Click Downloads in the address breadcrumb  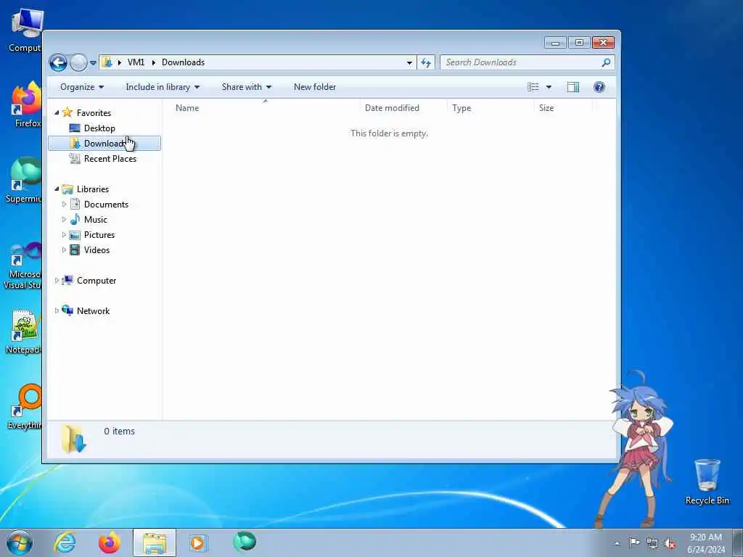(183, 62)
